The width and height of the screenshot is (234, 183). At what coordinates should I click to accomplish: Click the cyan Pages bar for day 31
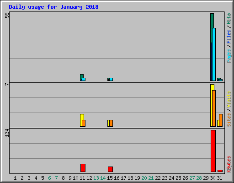click(x=221, y=80)
